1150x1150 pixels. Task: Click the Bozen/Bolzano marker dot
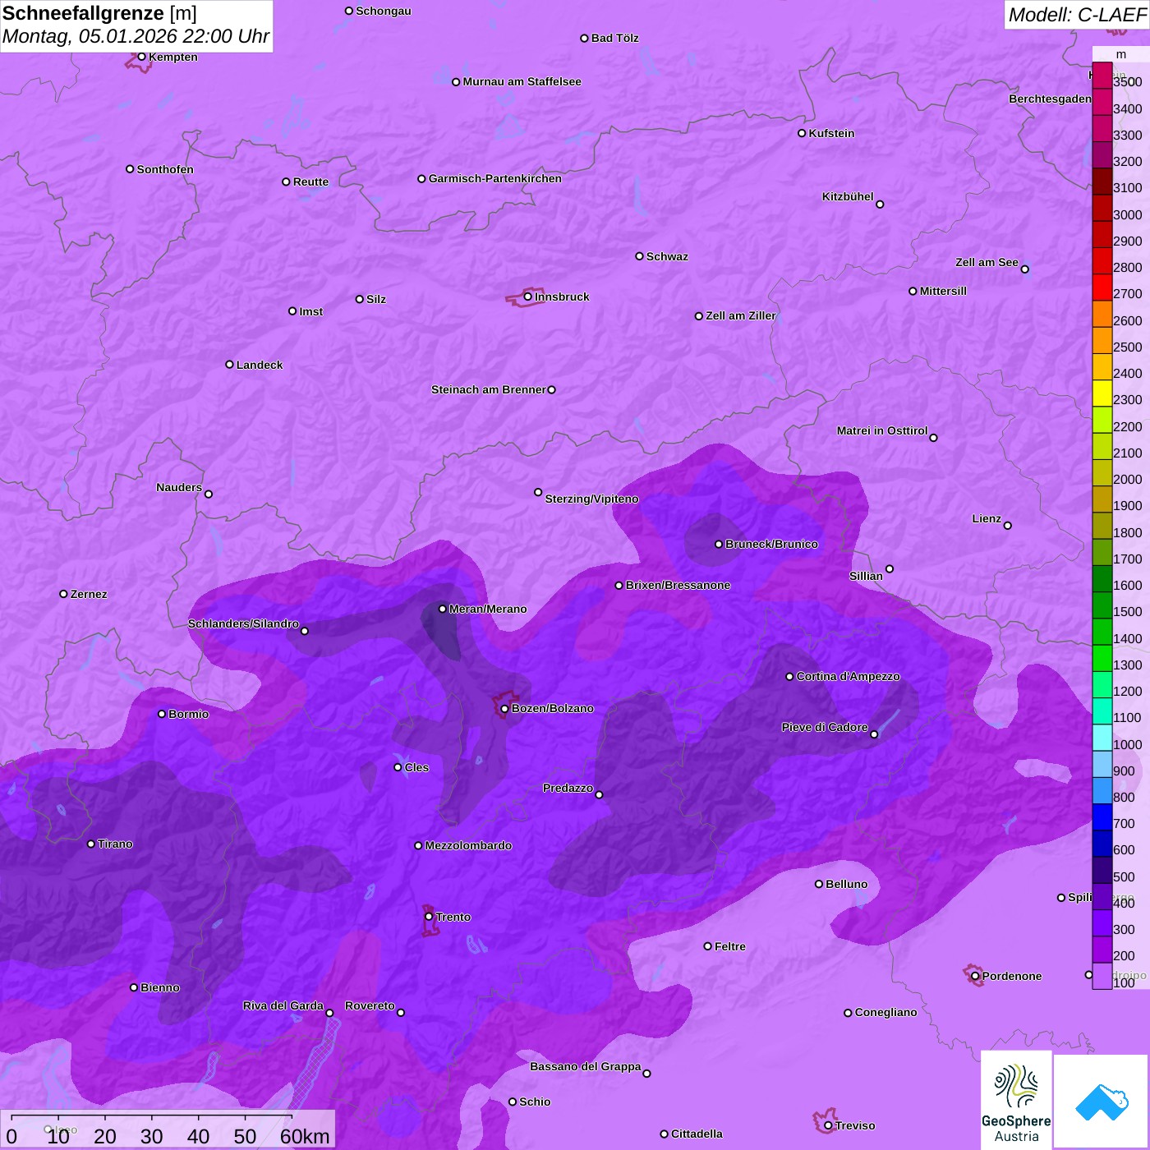pyautogui.click(x=504, y=708)
